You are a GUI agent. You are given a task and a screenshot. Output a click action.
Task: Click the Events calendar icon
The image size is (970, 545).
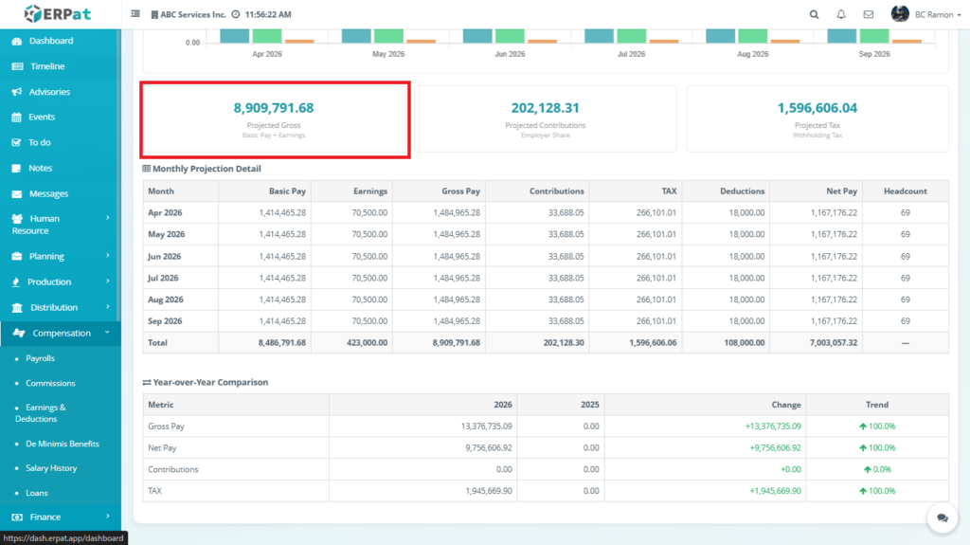pos(17,118)
